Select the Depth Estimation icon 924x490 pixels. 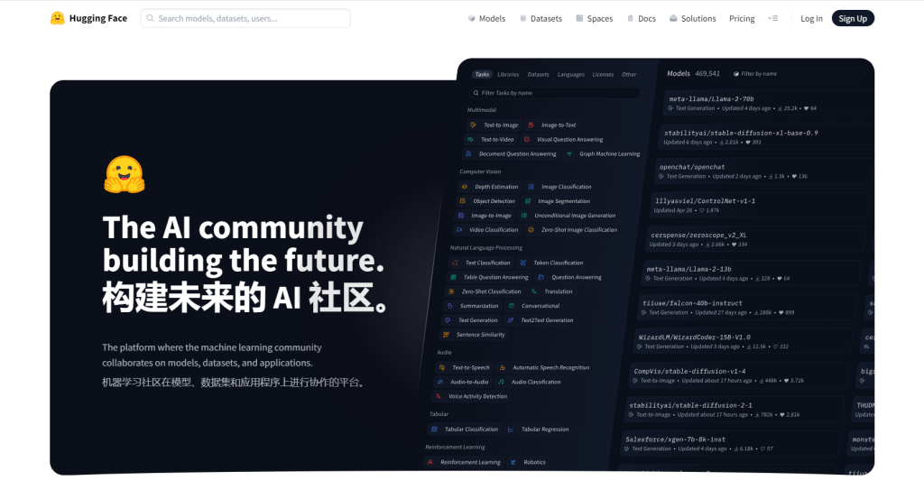(465, 187)
